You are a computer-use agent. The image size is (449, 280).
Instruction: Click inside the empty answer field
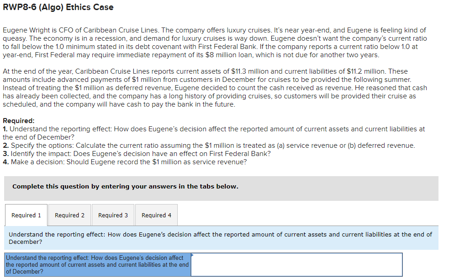tap(297, 264)
